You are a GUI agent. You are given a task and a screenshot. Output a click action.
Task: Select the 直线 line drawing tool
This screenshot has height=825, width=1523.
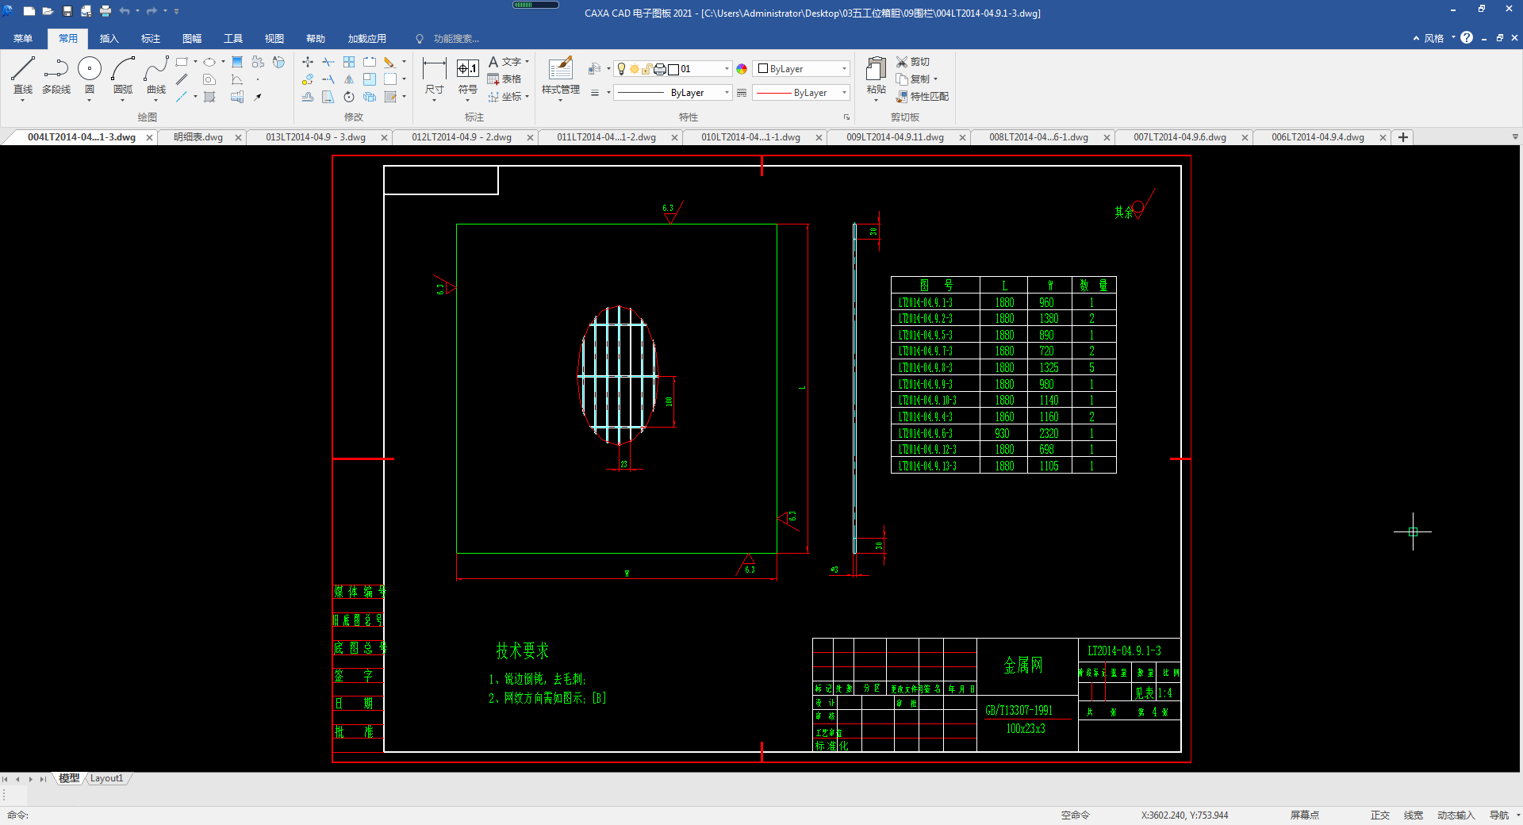(x=23, y=77)
